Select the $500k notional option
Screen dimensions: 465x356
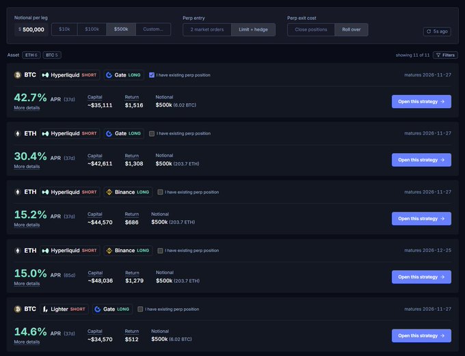click(x=121, y=29)
